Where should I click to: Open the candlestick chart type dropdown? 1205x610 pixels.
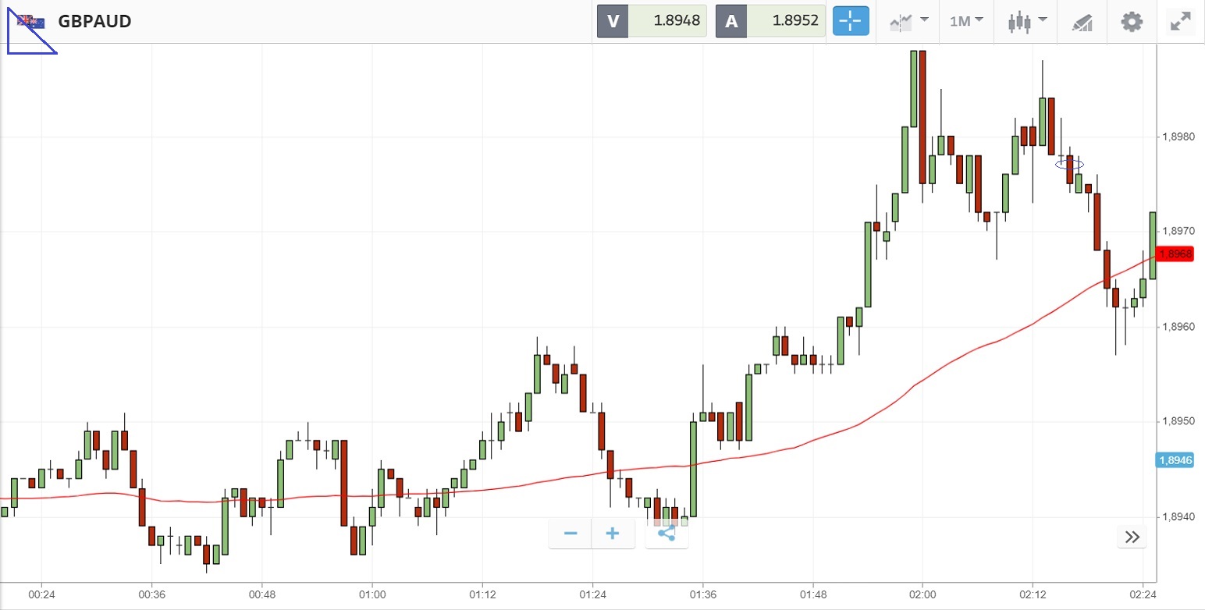pos(1026,21)
